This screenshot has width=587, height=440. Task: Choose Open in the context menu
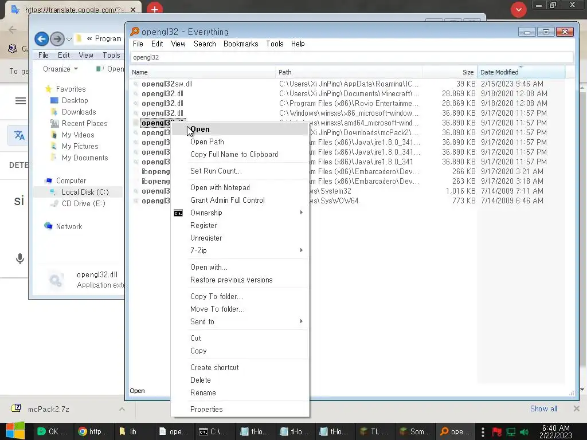tap(240, 129)
